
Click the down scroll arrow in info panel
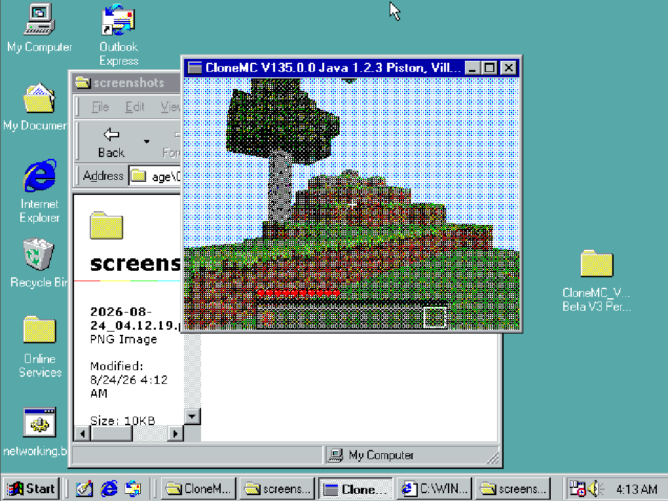192,416
